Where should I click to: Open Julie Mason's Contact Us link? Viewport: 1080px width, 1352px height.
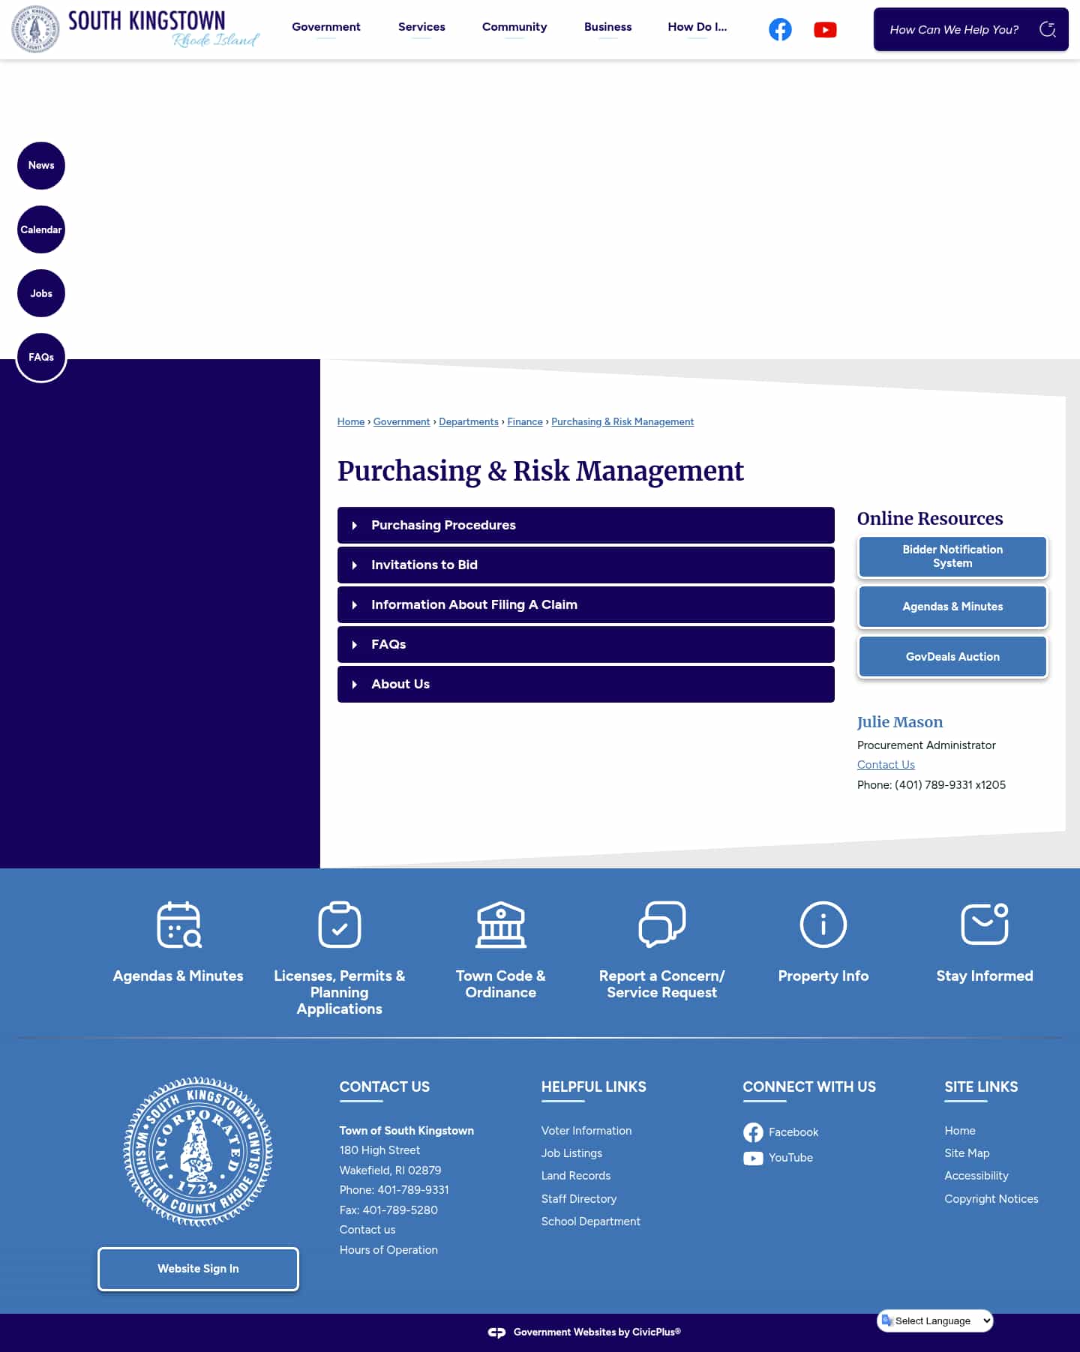point(886,765)
